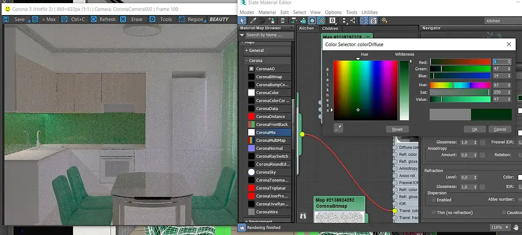Click the color sampler eyedropper in Color Selector
This screenshot has height=235, width=522.
pos(338,128)
